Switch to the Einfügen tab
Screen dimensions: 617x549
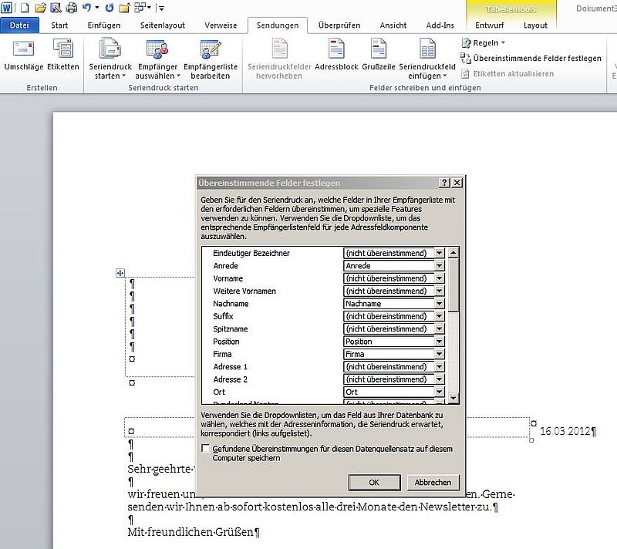[x=104, y=25]
